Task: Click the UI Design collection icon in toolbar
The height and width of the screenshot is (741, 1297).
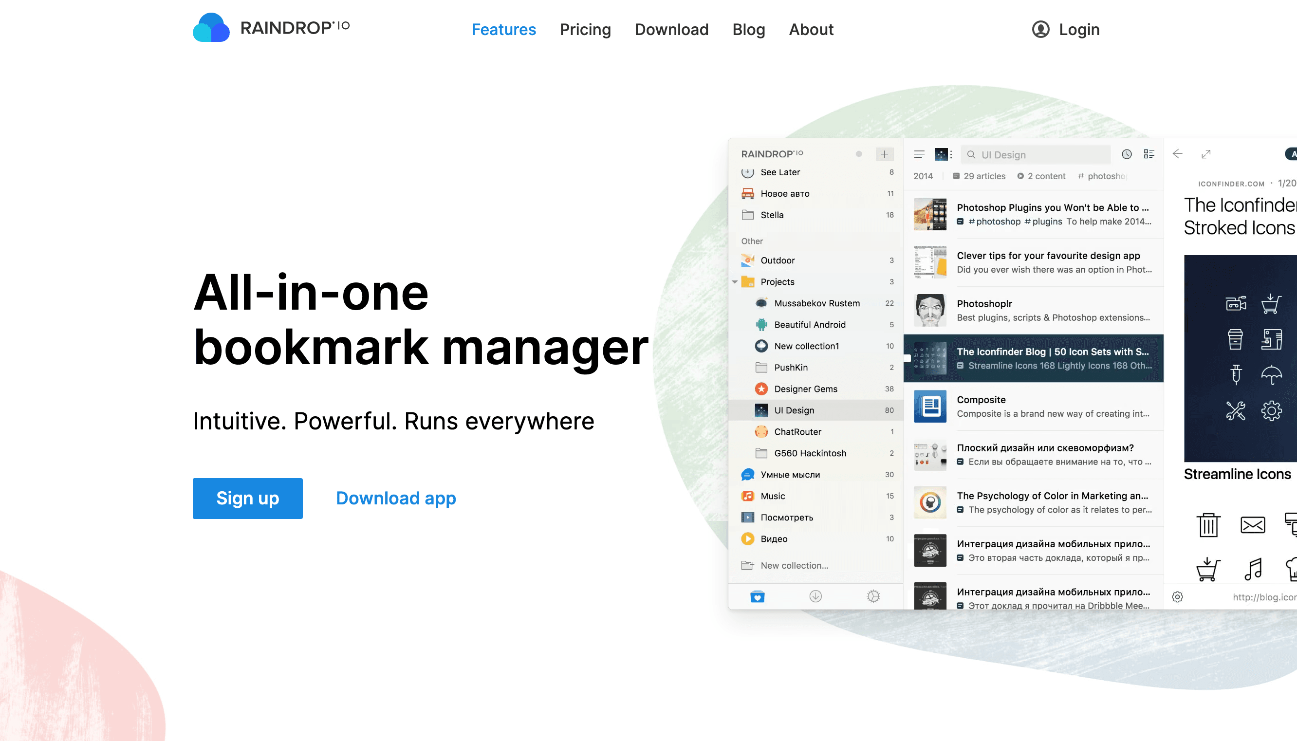Action: click(941, 154)
